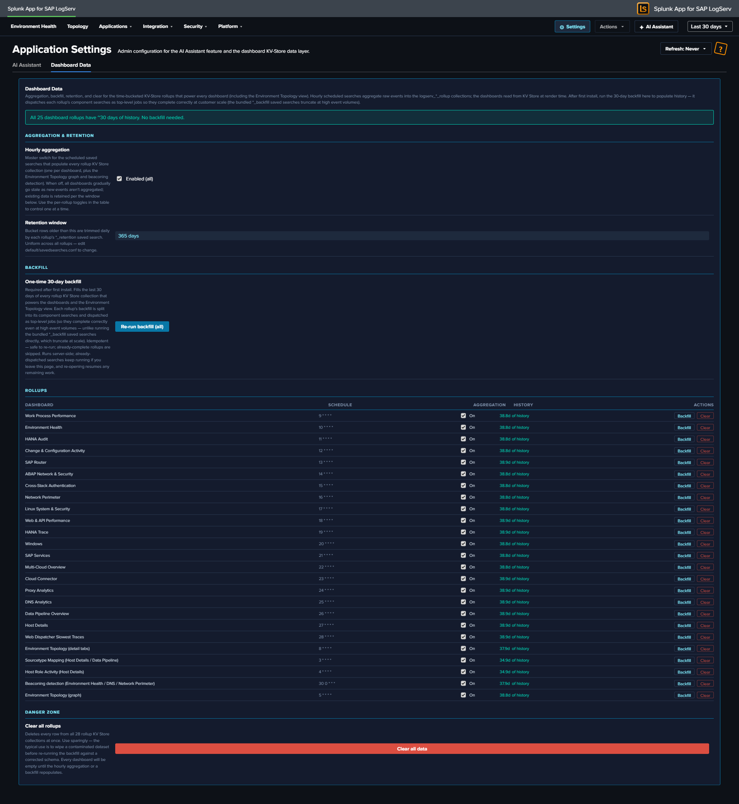Toggle aggregation checkbox for HANA Audit
This screenshot has width=739, height=804.
[463, 439]
